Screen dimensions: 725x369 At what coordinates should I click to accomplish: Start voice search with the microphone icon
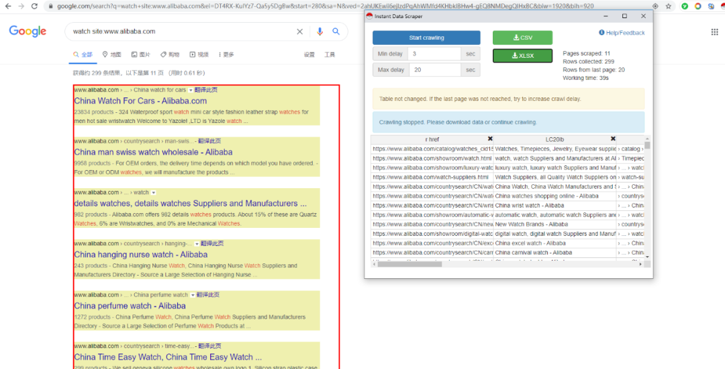(x=320, y=32)
